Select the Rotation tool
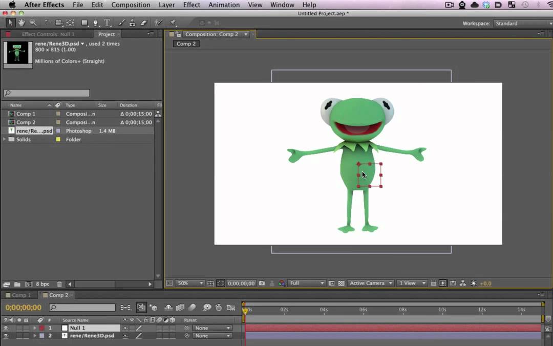 pos(47,23)
